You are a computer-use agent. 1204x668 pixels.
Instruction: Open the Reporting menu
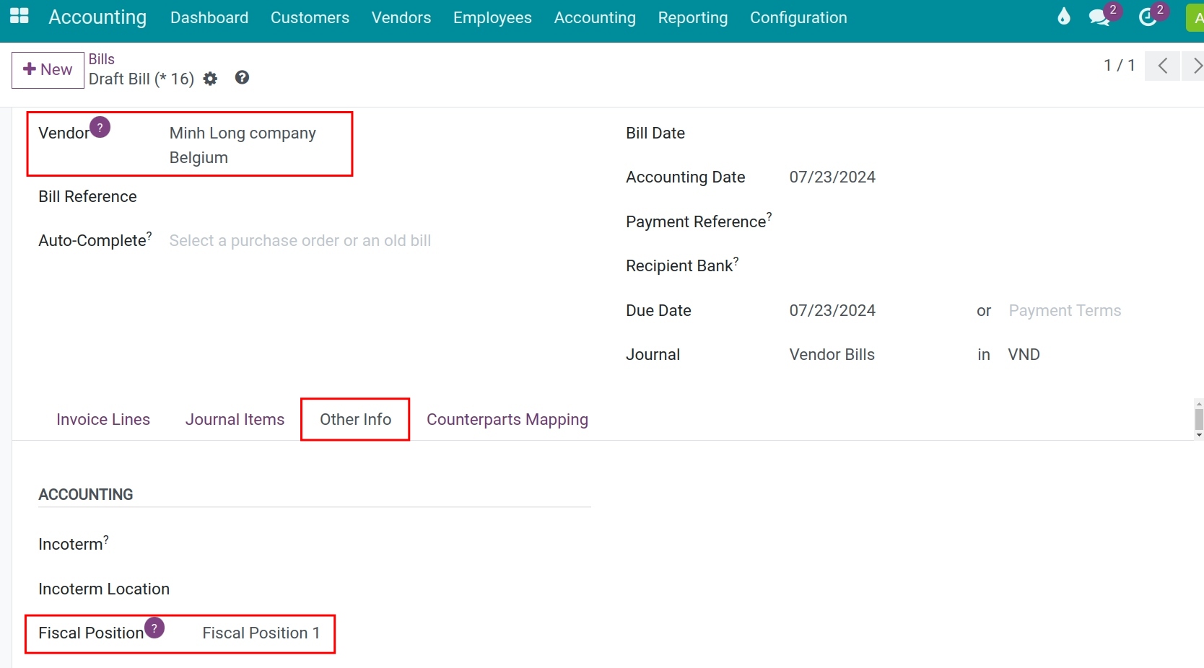click(x=693, y=17)
